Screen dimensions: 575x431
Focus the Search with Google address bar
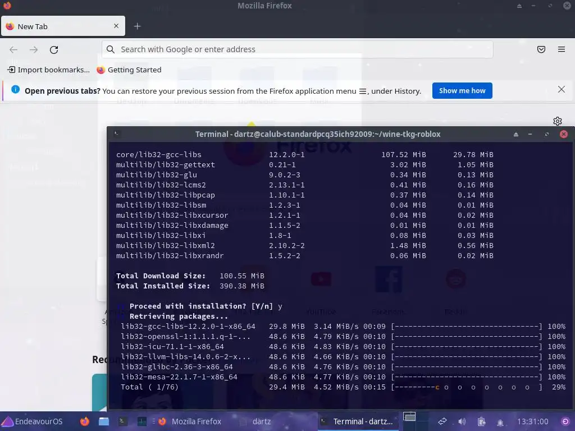(298, 49)
